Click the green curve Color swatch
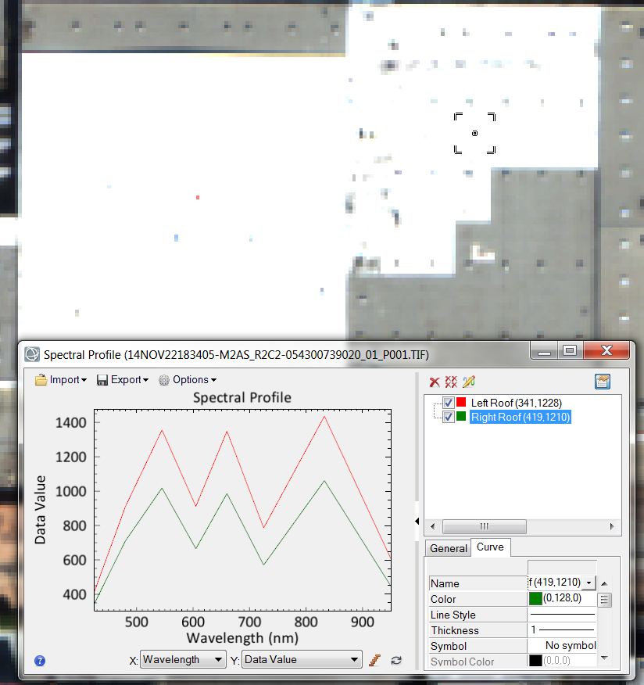 tap(535, 599)
